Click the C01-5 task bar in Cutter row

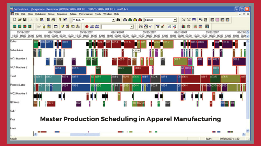pos(67,44)
